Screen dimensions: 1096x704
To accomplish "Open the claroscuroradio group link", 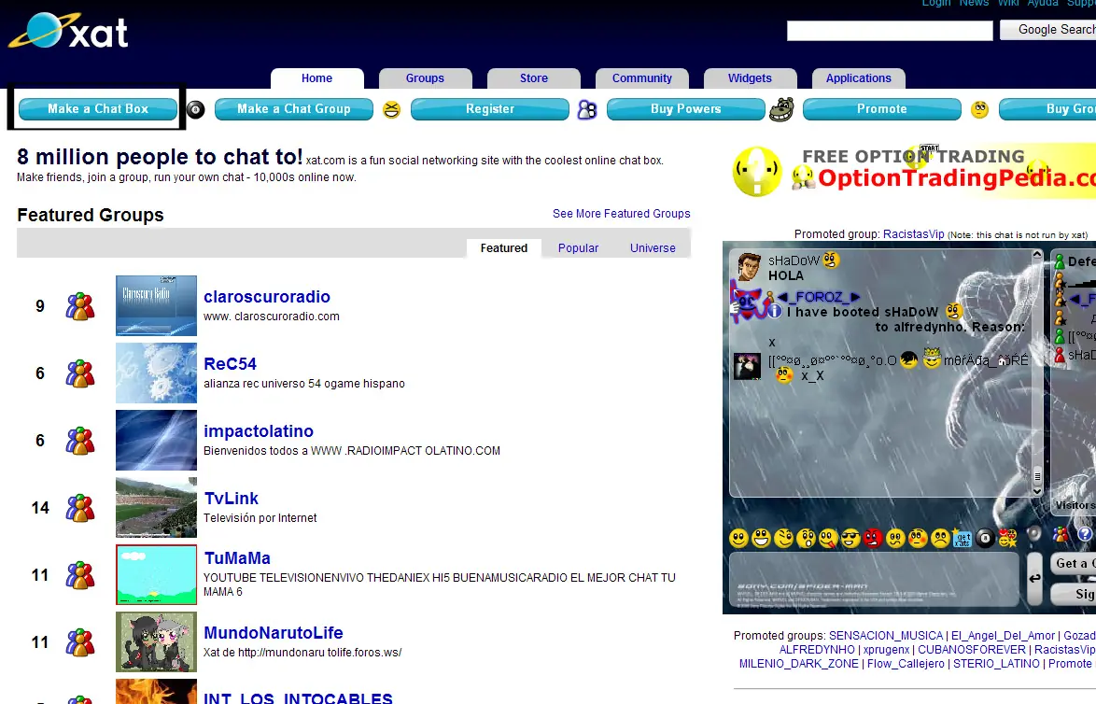I will coord(266,296).
